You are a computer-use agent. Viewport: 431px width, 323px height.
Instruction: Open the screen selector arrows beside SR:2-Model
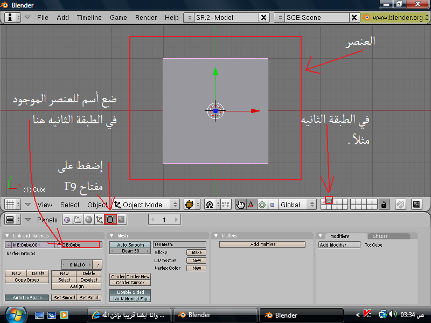pos(189,18)
